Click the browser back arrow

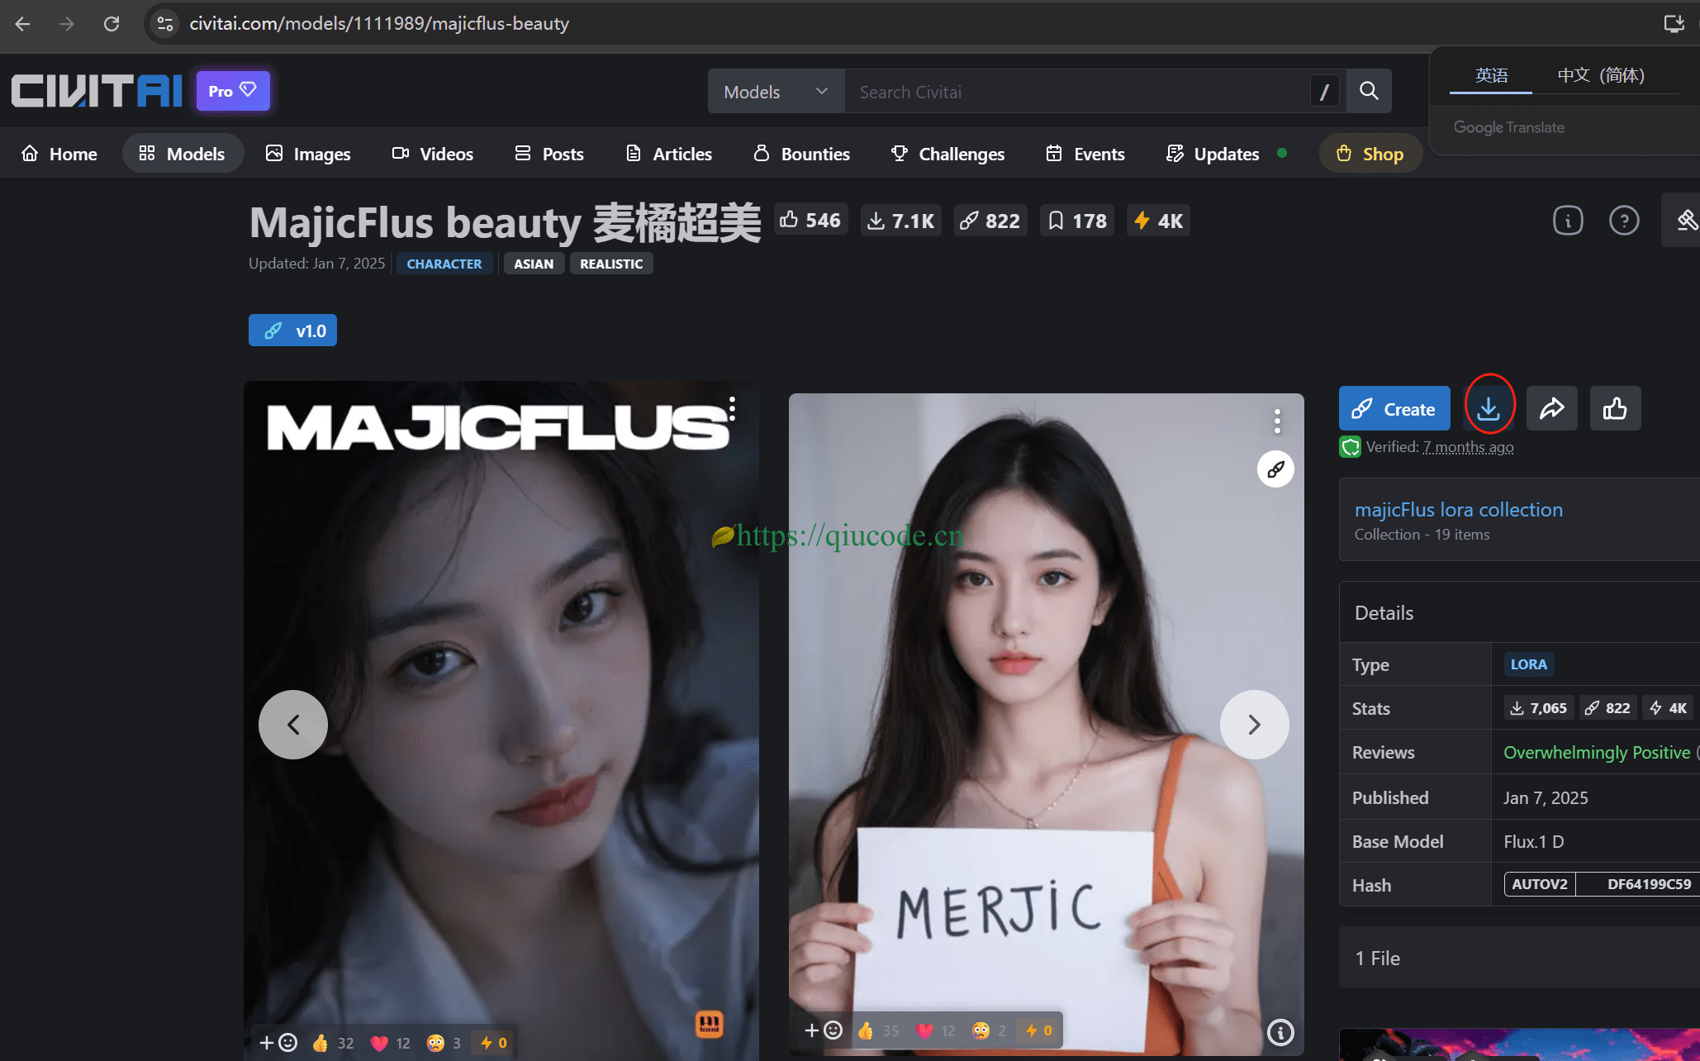click(23, 23)
